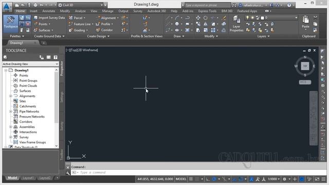The image size is (329, 185).
Task: Click in the command line input field
Action: 198,173
